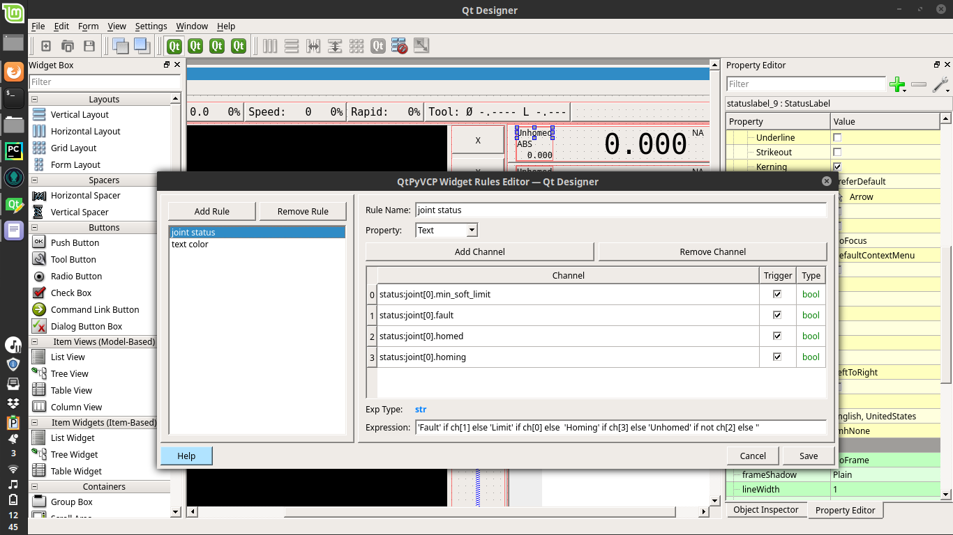The height and width of the screenshot is (535, 953).
Task: Click the Add Rule button
Action: [212, 211]
